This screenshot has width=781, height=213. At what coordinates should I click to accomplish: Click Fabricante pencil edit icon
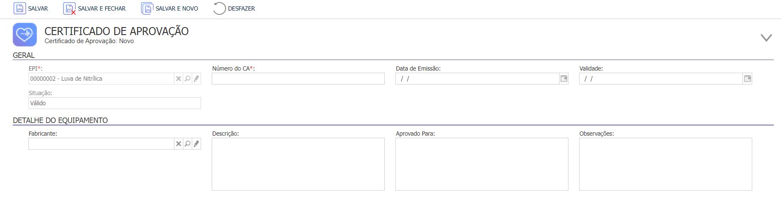point(196,144)
